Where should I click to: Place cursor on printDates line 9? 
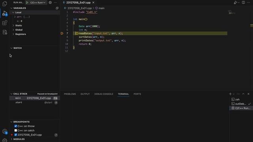coord(102,40)
